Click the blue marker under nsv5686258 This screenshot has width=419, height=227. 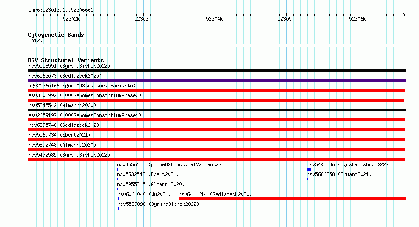[x=307, y=179]
